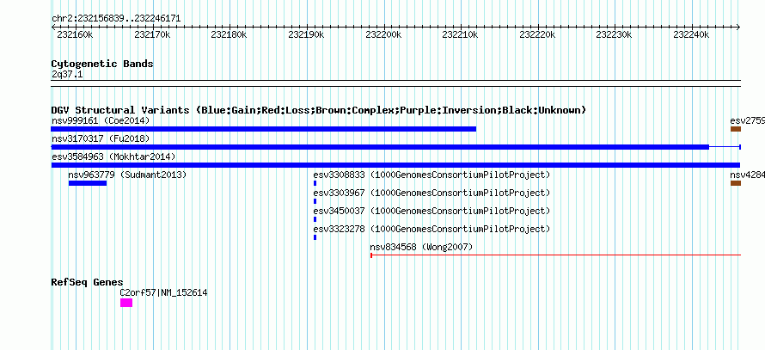Click the 232170k ruler tick label
This screenshot has height=350, width=765.
[152, 35]
